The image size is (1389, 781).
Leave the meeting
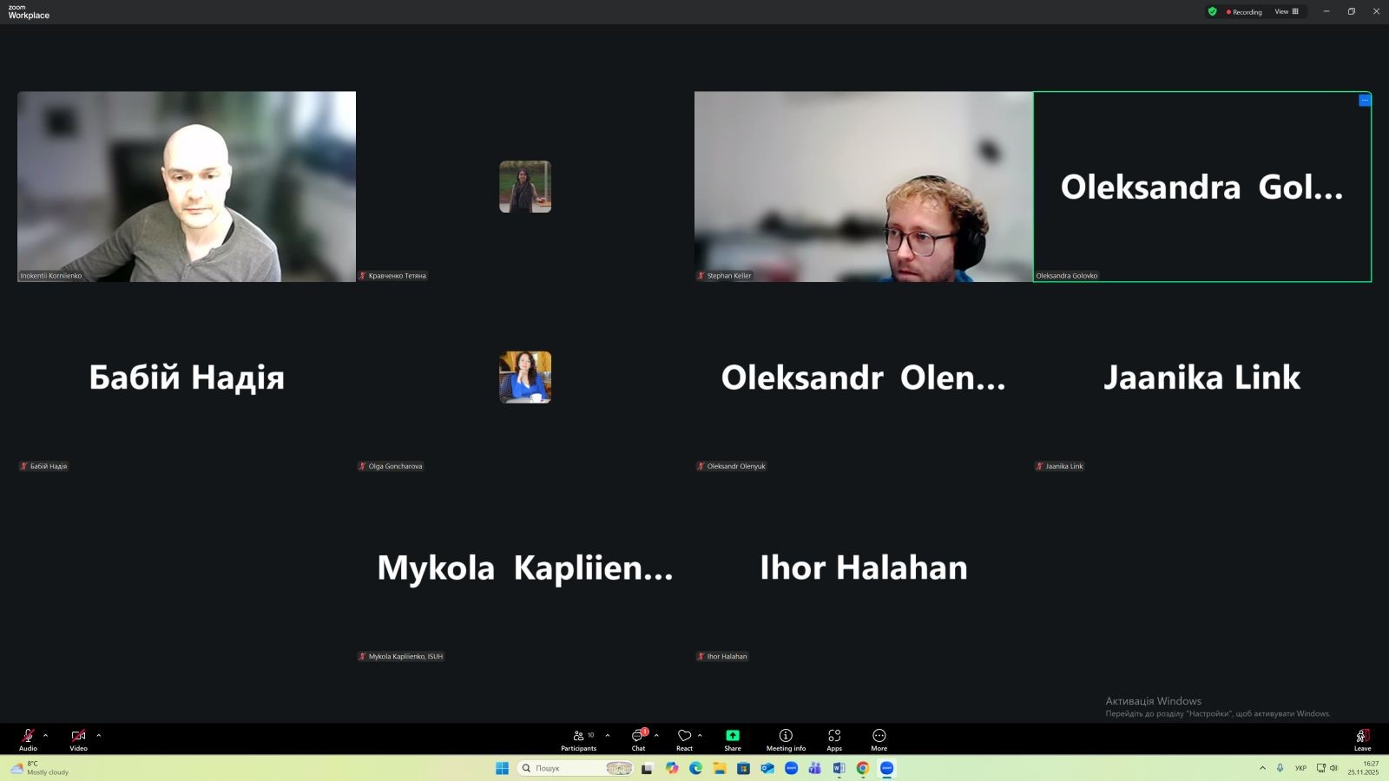click(1362, 738)
